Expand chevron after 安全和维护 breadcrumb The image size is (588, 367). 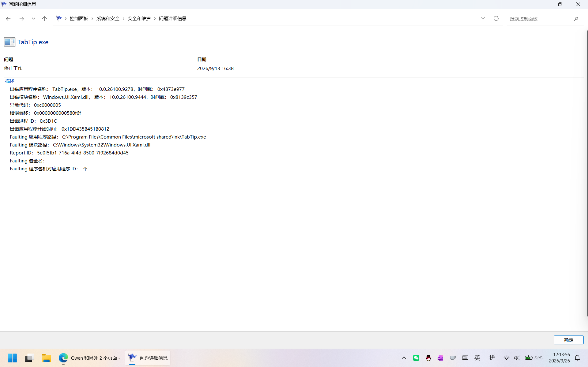(155, 19)
